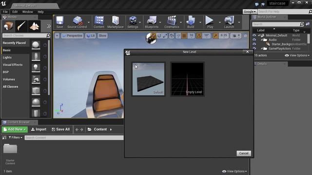Toggle scale snapping in viewport toolbar

point(215,35)
